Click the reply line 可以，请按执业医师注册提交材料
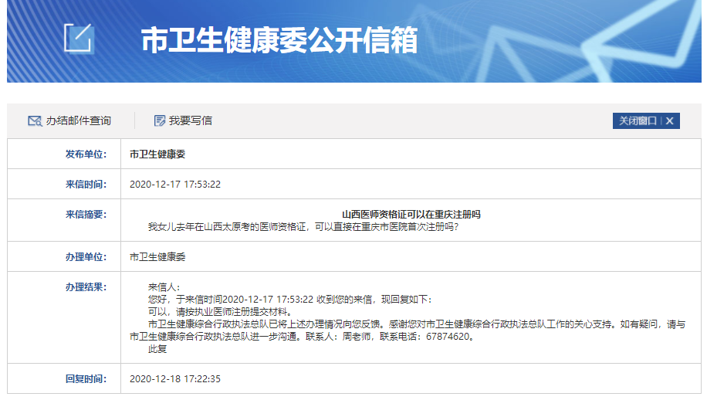This screenshot has height=400, width=707. tap(214, 312)
